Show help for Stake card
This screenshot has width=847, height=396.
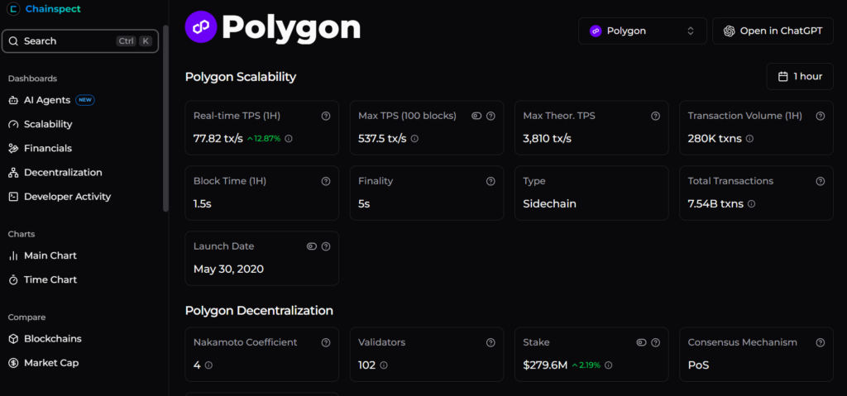(655, 342)
